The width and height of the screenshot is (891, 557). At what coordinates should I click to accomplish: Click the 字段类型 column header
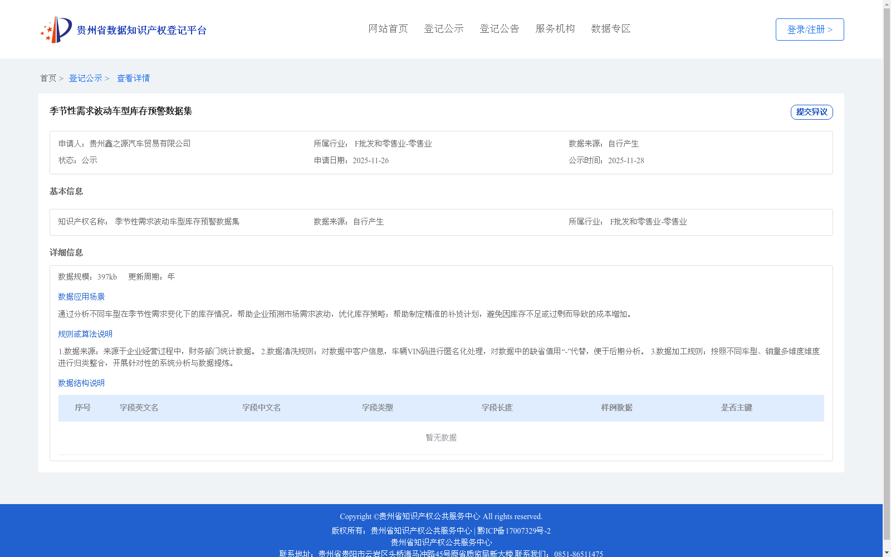pyautogui.click(x=377, y=408)
